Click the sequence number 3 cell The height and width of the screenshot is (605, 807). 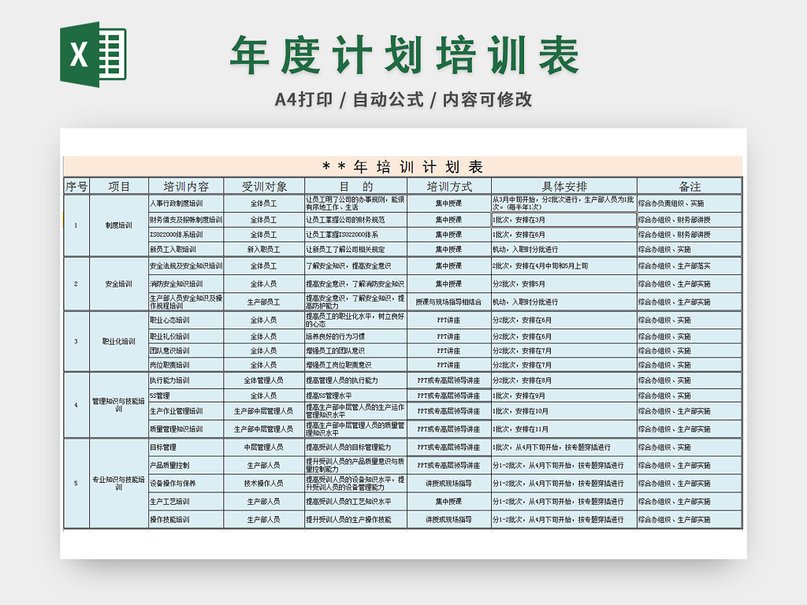pos(76,341)
